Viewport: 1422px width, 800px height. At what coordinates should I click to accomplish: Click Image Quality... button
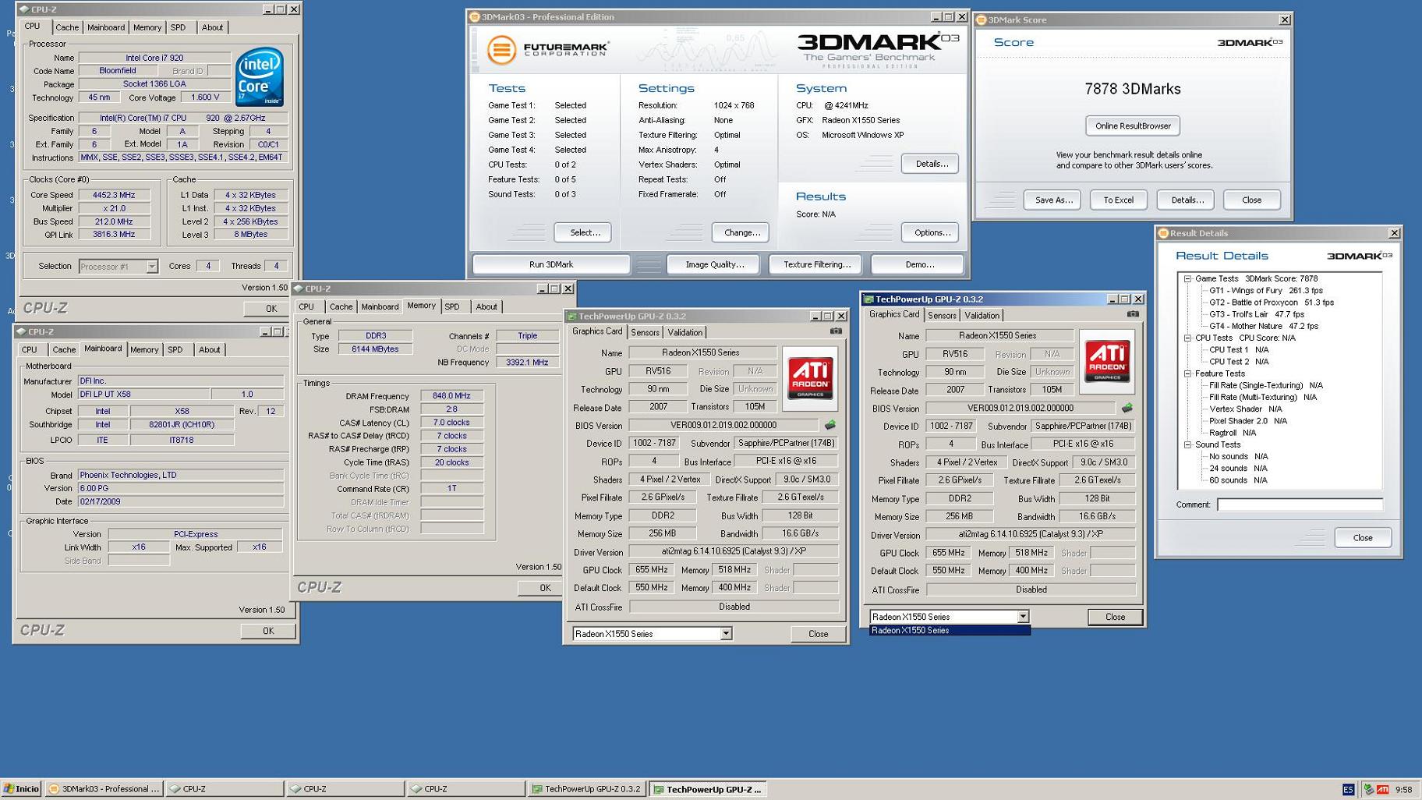coord(714,264)
